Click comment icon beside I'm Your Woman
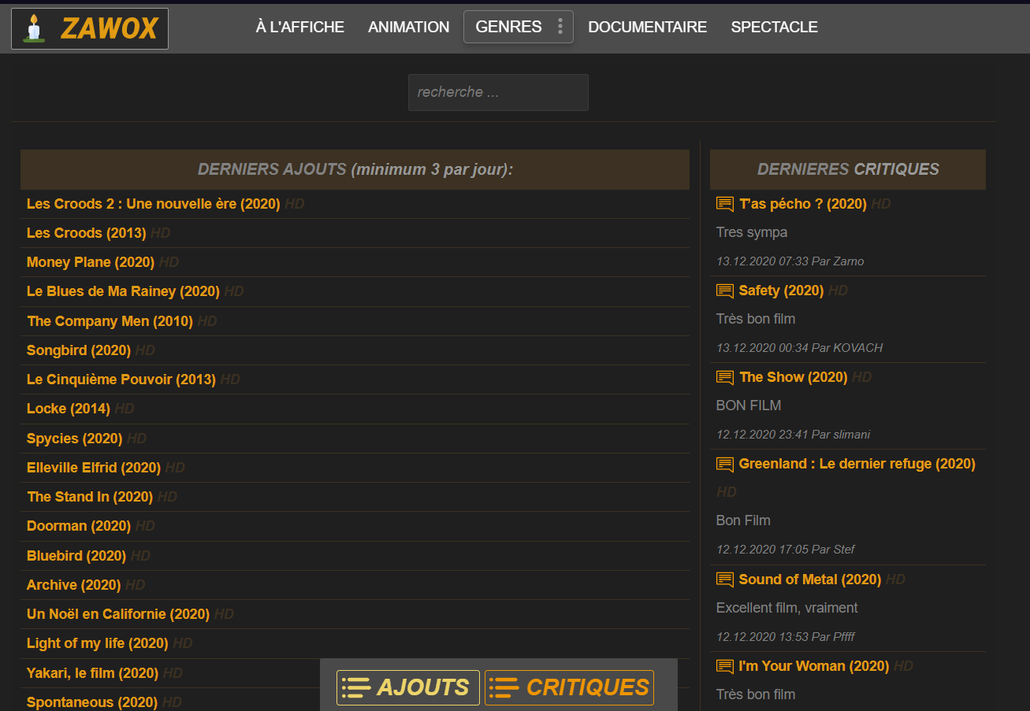The image size is (1030, 711). pos(725,666)
